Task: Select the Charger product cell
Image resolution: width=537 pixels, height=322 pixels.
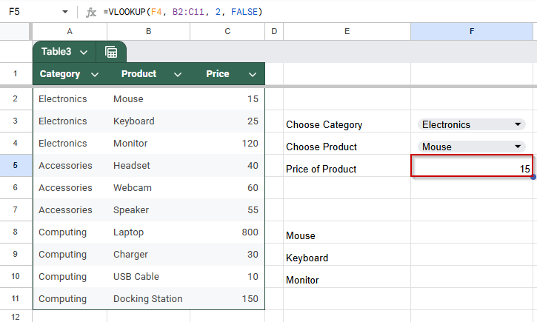Action: [148, 255]
